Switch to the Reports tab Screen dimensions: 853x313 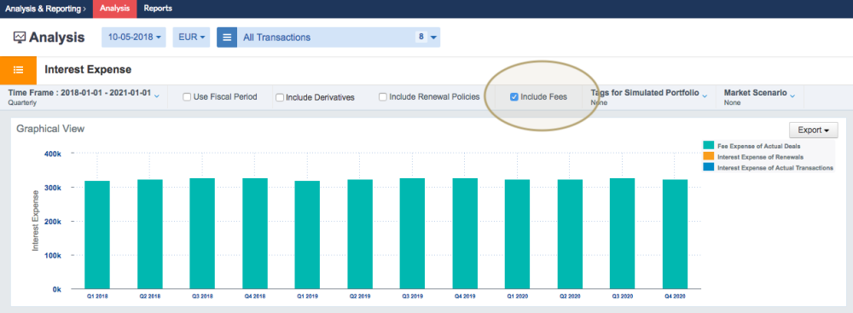click(x=158, y=9)
